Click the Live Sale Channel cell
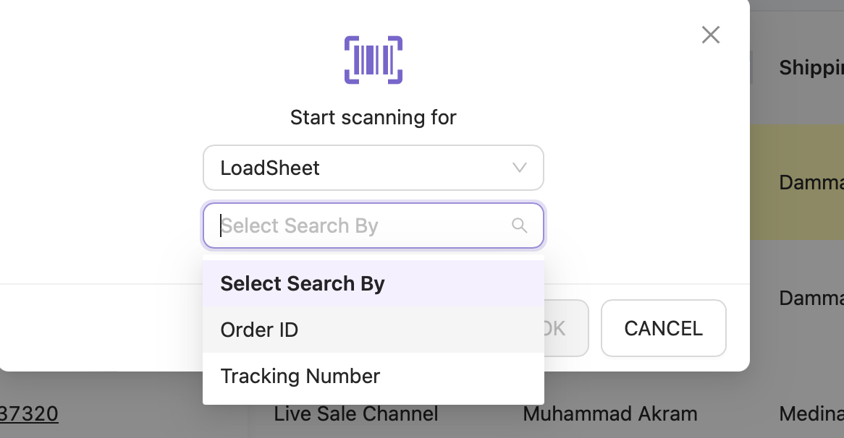This screenshot has height=438, width=844. click(x=356, y=414)
